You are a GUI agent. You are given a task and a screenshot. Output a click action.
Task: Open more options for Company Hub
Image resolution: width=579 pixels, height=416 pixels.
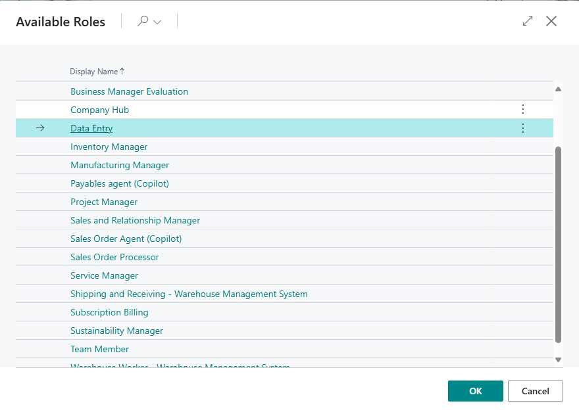click(x=523, y=110)
